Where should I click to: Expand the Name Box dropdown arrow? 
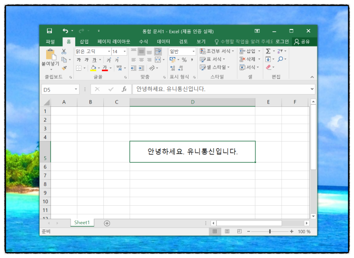point(76,89)
